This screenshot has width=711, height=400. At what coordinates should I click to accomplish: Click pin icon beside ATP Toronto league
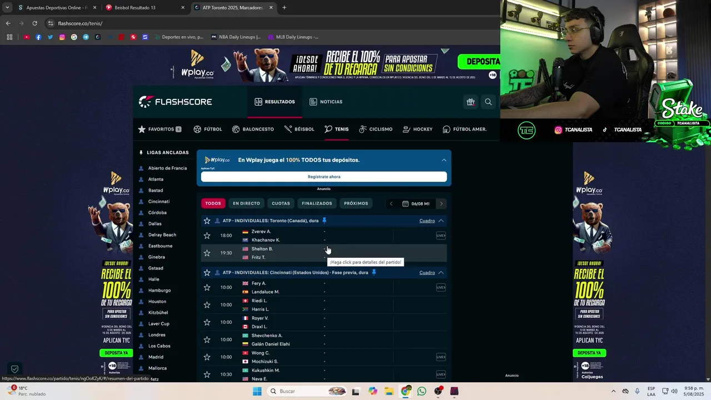[x=324, y=221]
